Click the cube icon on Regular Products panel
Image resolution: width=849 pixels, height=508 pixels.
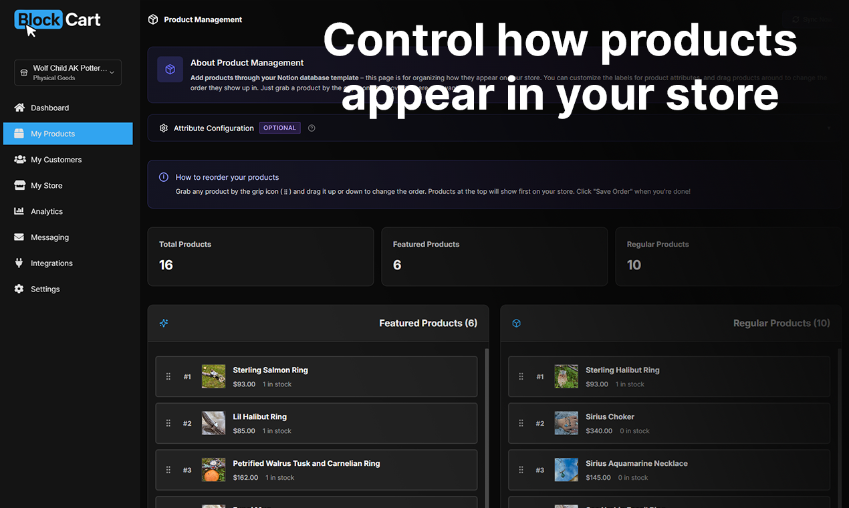pos(516,323)
